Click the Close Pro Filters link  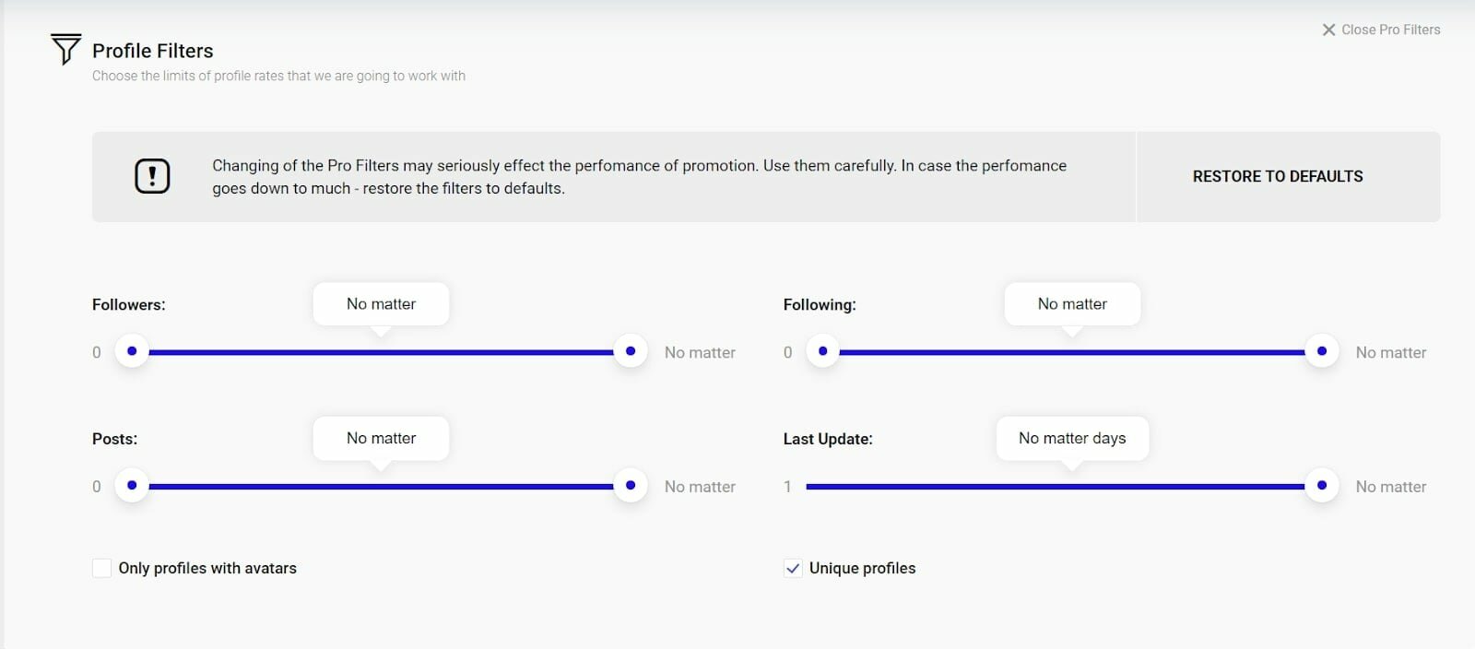[1389, 29]
